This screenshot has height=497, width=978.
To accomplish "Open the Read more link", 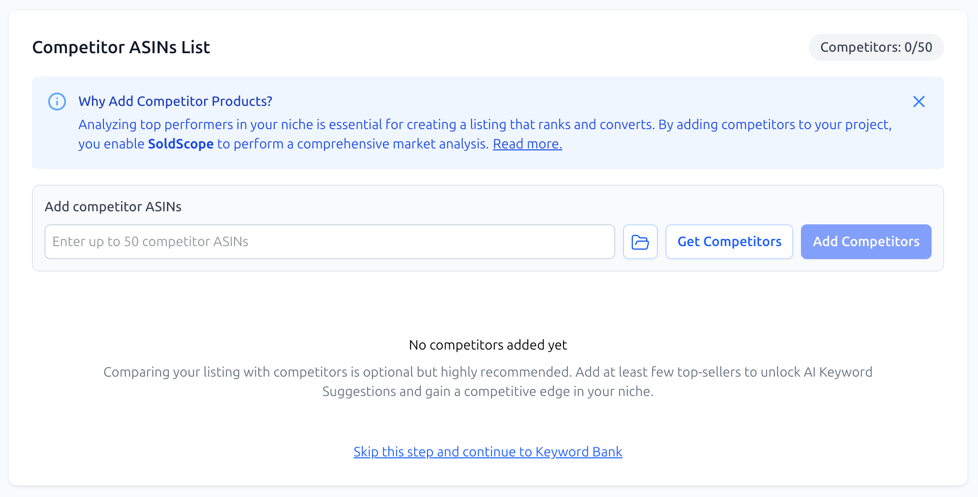I will tap(527, 144).
